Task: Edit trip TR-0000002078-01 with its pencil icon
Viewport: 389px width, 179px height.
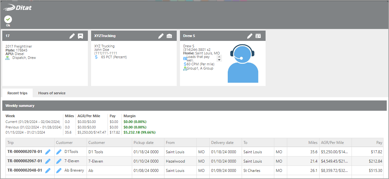Action: pyautogui.click(x=48, y=152)
